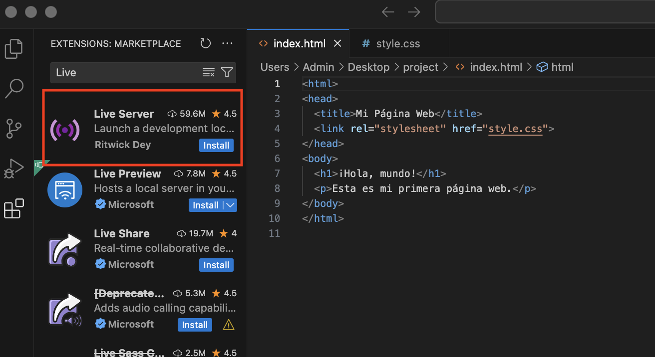Screen dimensions: 655x357
Task: Expand the project folder breadcrumb
Action: pyautogui.click(x=420, y=67)
